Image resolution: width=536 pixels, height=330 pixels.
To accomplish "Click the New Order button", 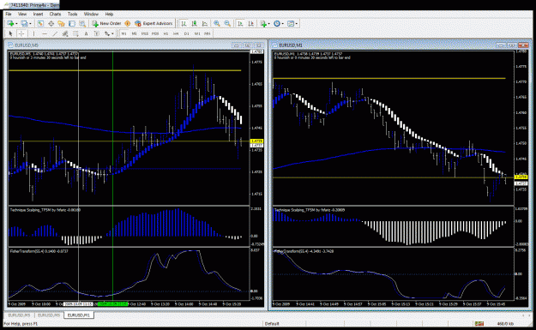I will tap(106, 24).
